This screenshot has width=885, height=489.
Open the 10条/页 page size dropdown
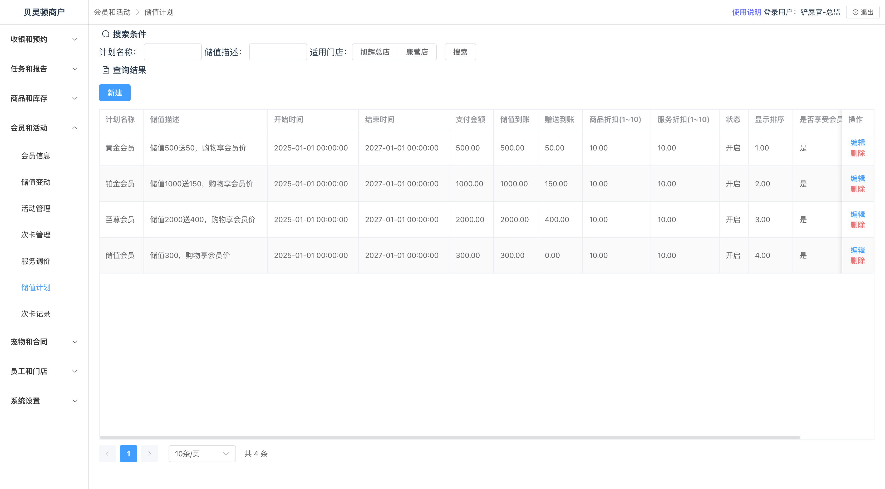coord(202,454)
